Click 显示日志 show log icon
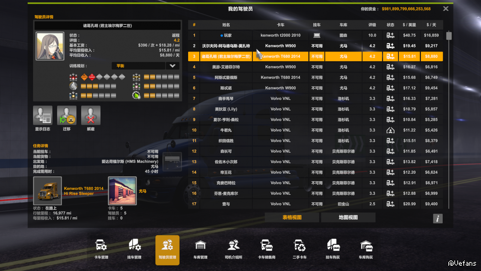The width and height of the screenshot is (481, 271). pyautogui.click(x=43, y=115)
